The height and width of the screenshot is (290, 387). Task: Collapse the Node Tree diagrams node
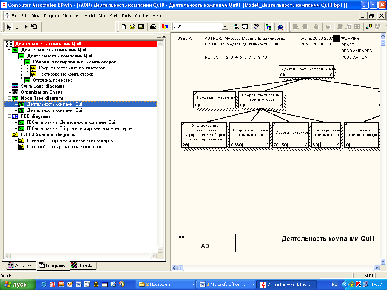tap(9, 98)
